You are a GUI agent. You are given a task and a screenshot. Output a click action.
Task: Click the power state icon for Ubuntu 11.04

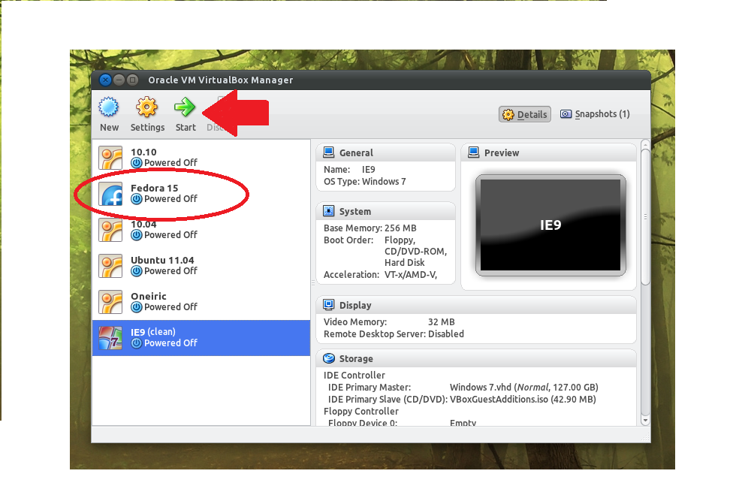[137, 270]
